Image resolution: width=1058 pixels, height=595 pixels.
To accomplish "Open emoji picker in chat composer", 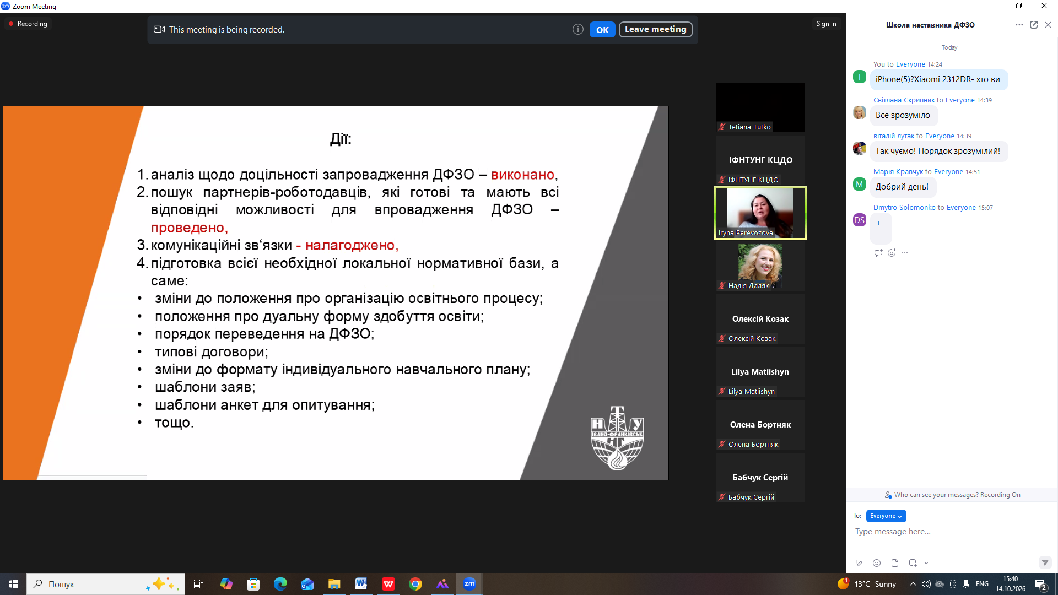I will pyautogui.click(x=877, y=563).
